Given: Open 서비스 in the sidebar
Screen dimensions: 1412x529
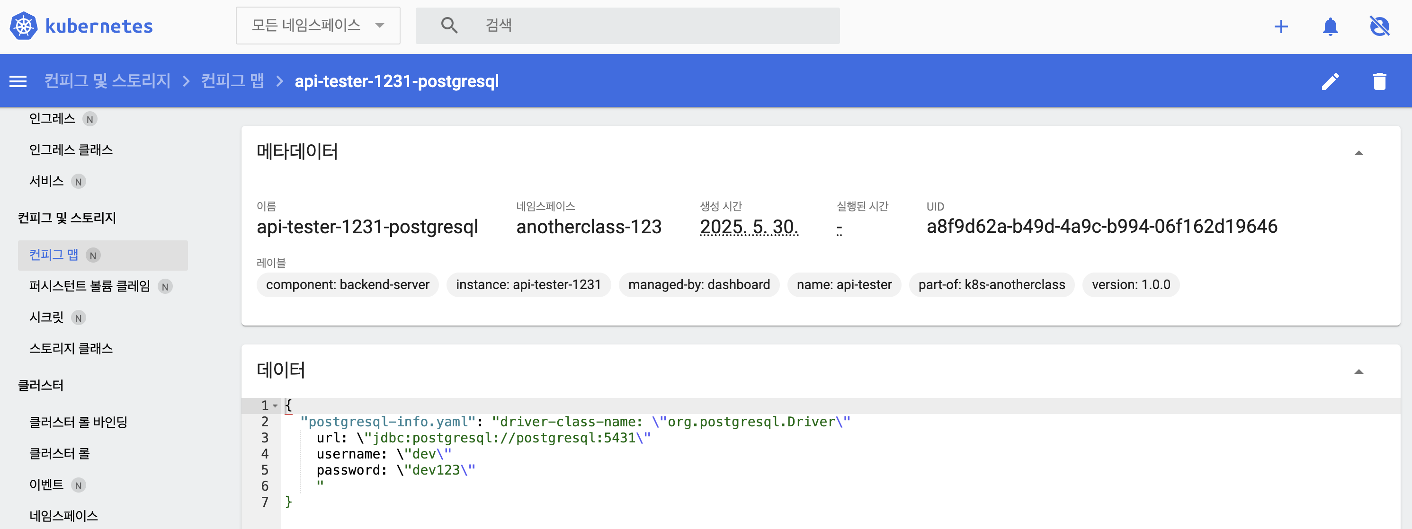Looking at the screenshot, I should 46,181.
